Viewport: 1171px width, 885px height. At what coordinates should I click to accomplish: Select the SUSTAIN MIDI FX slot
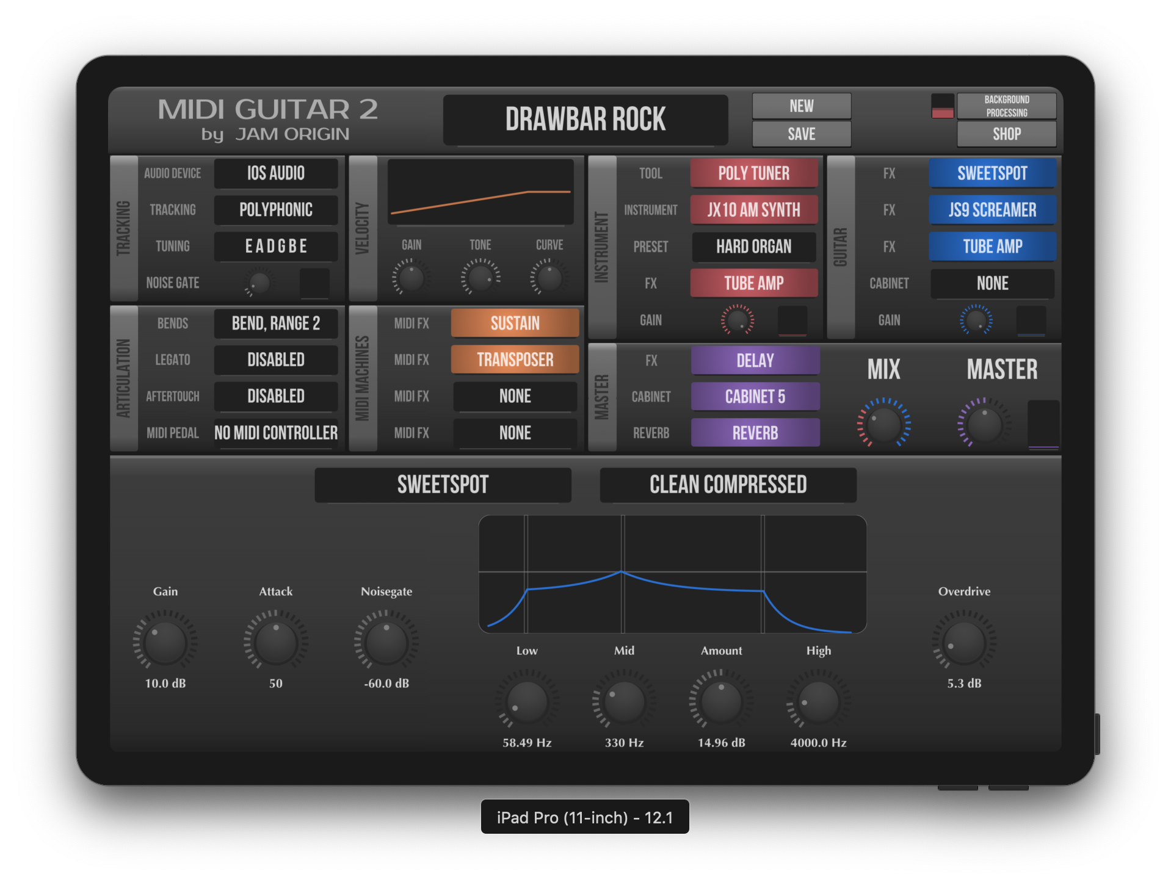coord(515,323)
